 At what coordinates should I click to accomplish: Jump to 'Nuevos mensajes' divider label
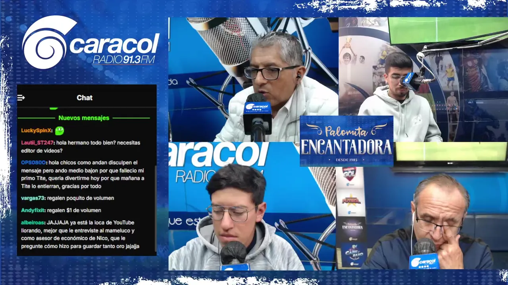click(84, 118)
